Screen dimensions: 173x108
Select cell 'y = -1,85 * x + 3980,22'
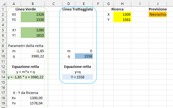tap(26, 77)
